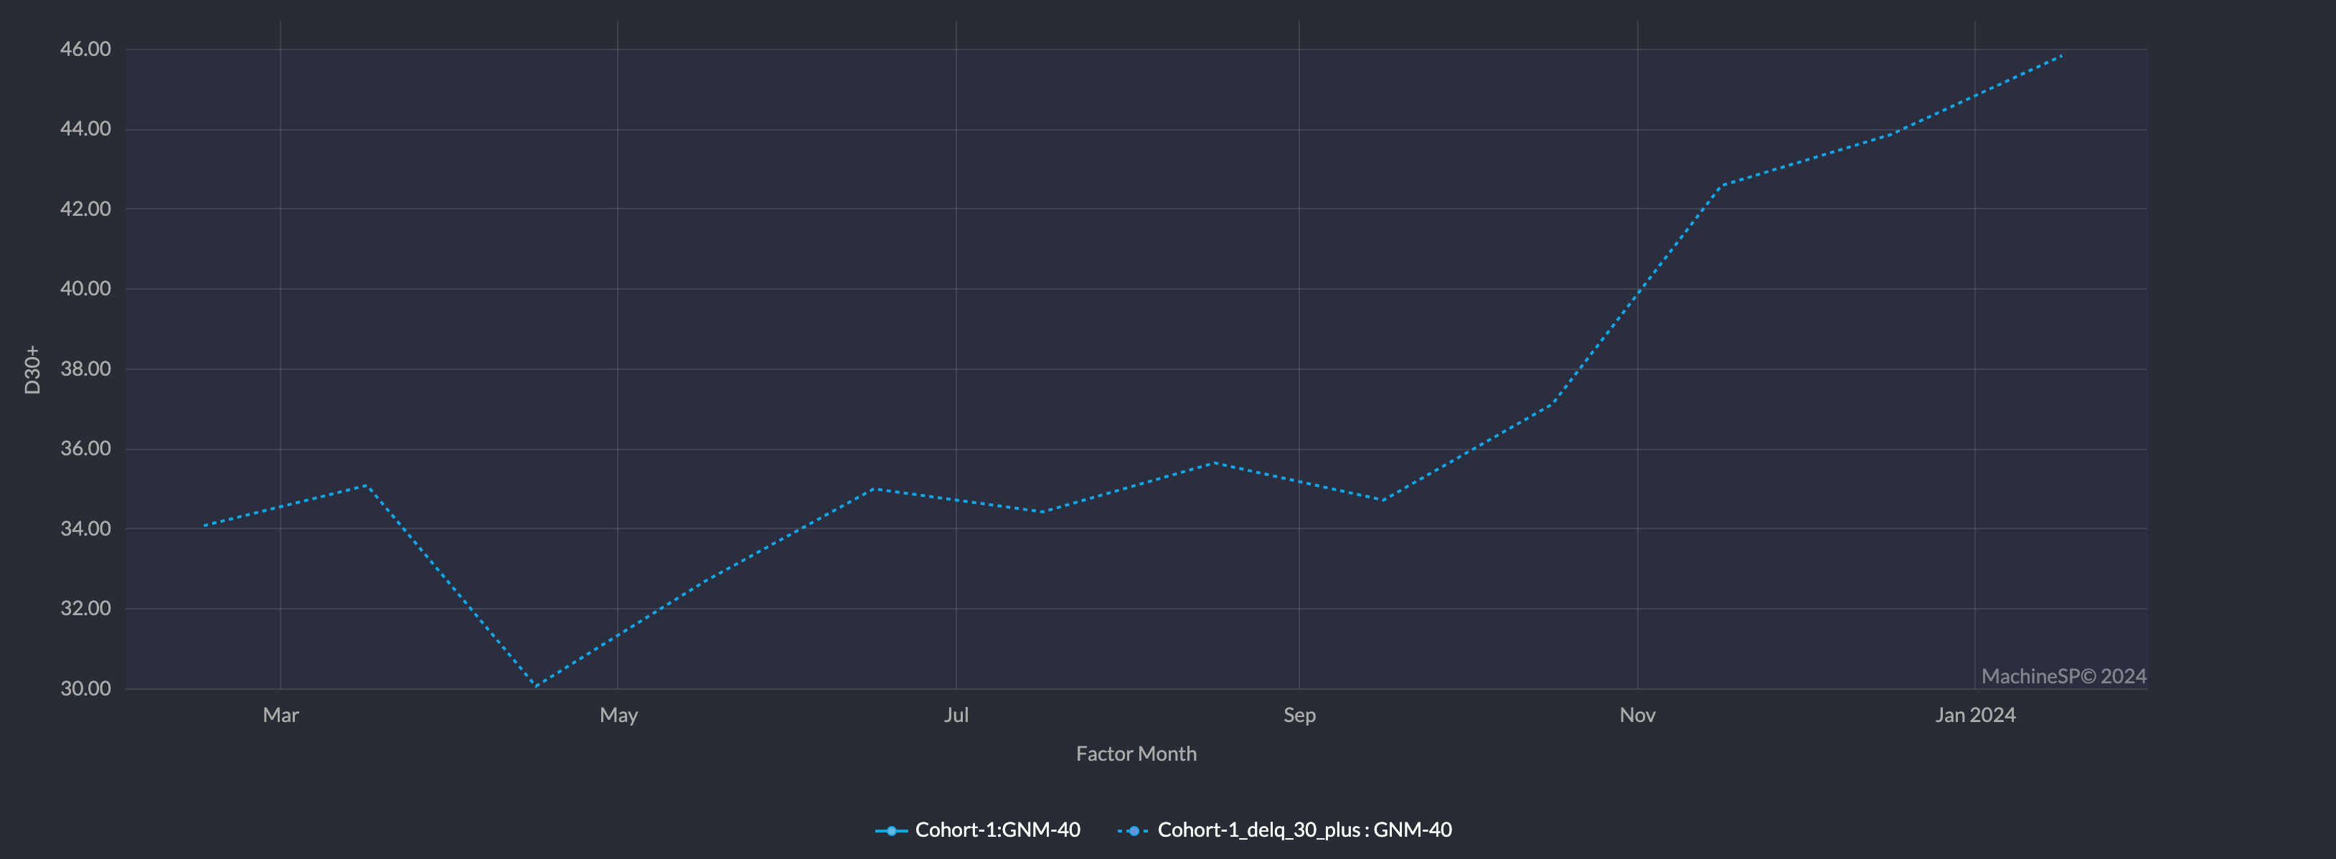The width and height of the screenshot is (2336, 859).
Task: Expand the Factor Month axis options
Action: tap(1137, 753)
